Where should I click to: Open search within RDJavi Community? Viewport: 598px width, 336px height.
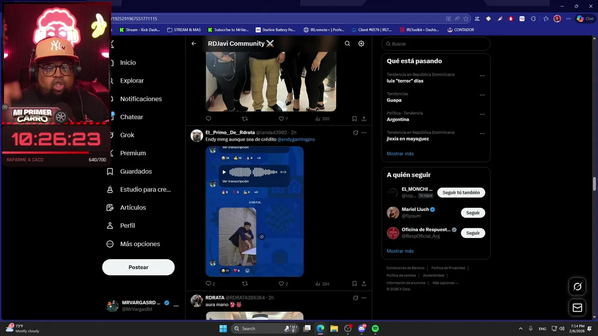347,43
